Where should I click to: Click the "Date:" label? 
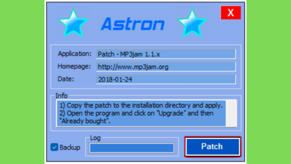[66, 79]
